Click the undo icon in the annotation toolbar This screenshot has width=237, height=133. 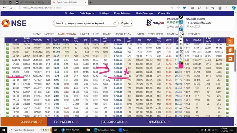click(x=181, y=44)
